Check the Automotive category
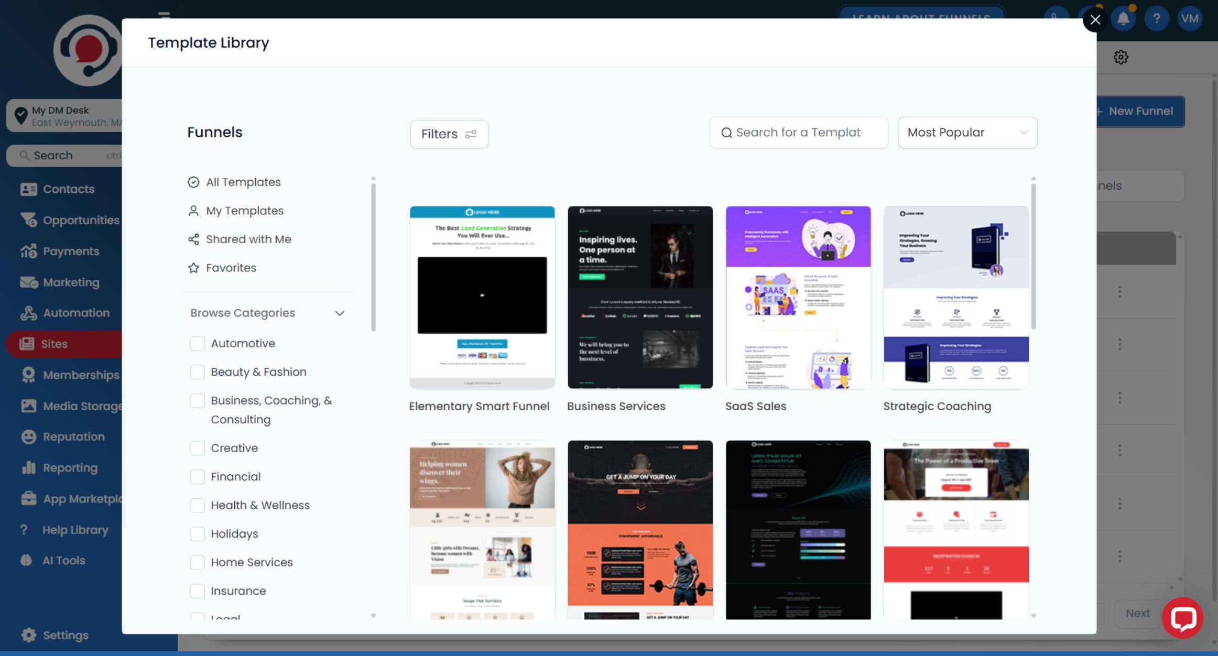This screenshot has width=1218, height=656. point(198,344)
